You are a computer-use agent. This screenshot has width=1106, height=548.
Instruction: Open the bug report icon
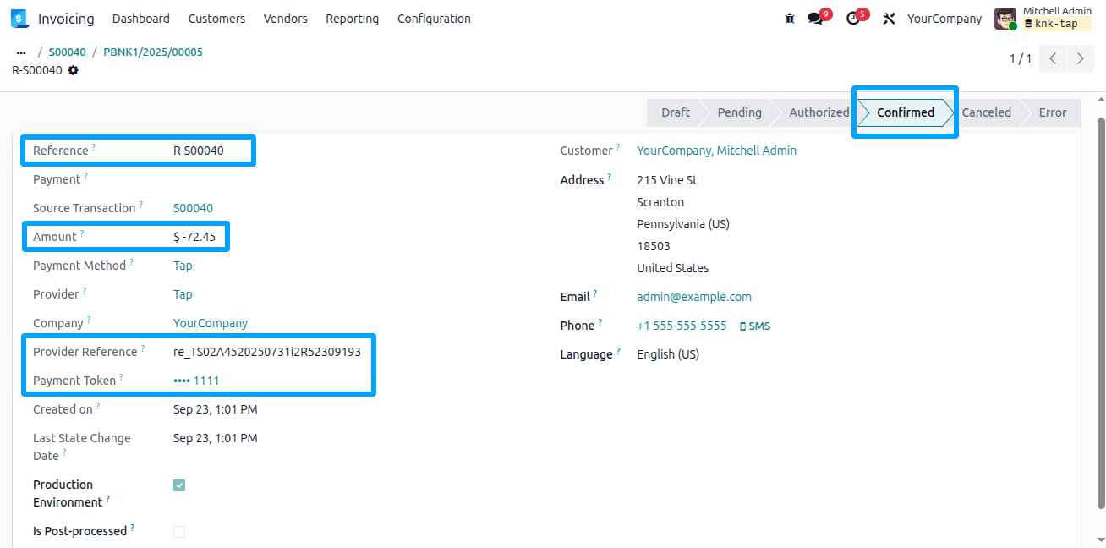[x=789, y=18]
